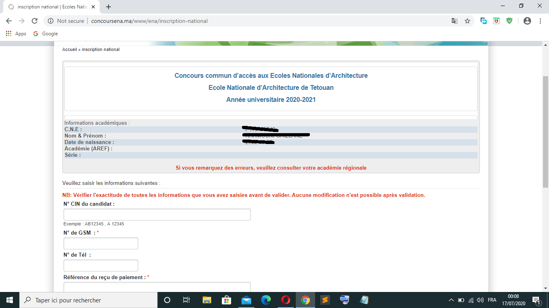
Task: Focus the N° de GSM input field
Action: 100,243
